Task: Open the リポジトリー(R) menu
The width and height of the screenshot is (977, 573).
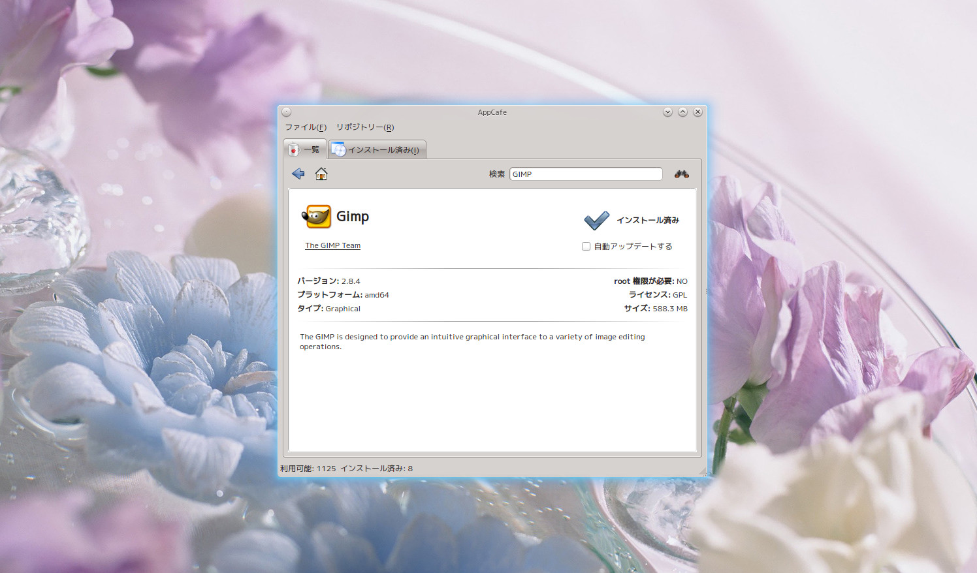Action: (365, 127)
